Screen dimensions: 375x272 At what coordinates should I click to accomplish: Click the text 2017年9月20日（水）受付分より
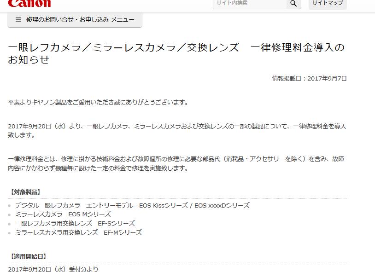point(53,269)
